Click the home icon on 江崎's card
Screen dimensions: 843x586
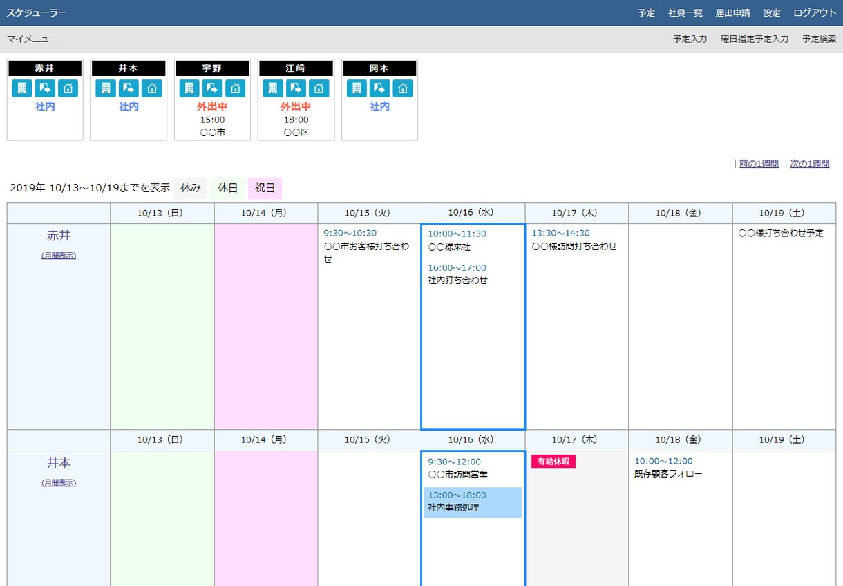pyautogui.click(x=319, y=88)
